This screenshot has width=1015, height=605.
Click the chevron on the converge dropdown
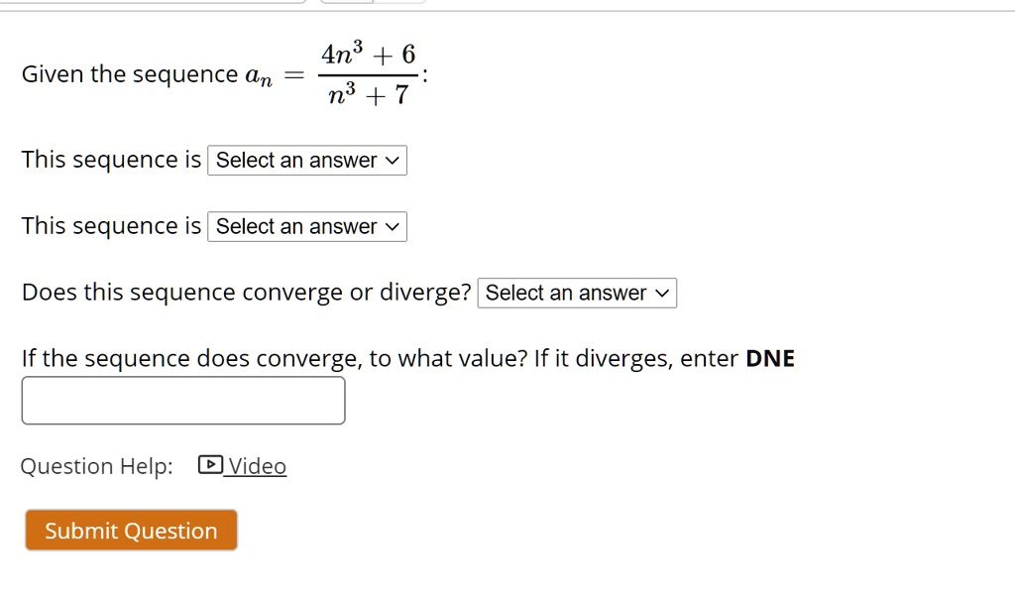point(660,293)
